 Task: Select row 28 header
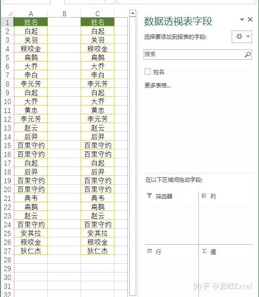point(7,260)
